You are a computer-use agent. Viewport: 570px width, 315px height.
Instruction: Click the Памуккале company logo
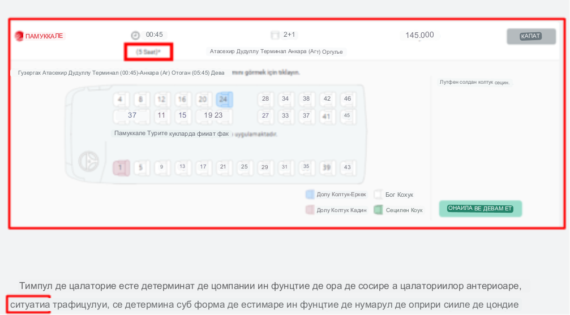pyautogui.click(x=19, y=36)
